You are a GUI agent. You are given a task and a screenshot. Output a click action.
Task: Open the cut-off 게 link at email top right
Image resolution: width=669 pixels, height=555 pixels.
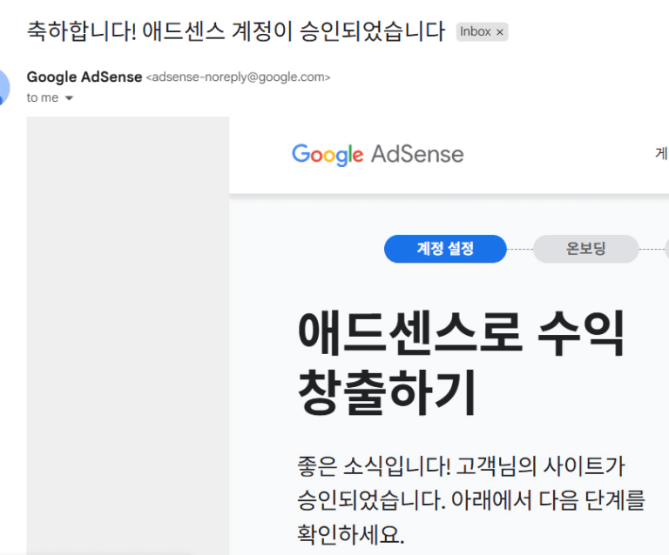click(662, 153)
